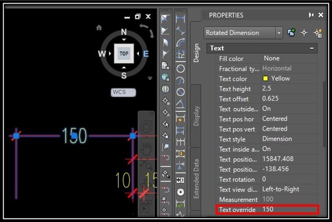Click the ViewCube home icon
The height and width of the screenshot is (222, 332).
(x=99, y=28)
